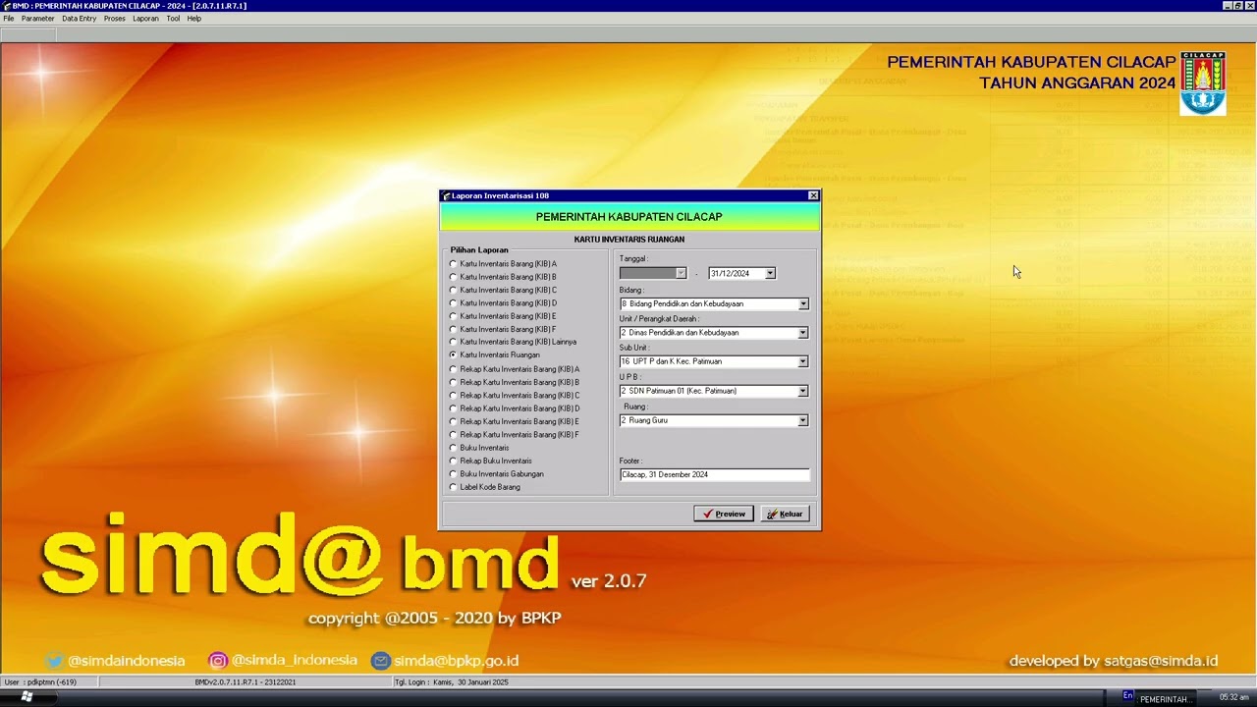Click the Keluar button
The image size is (1257, 707).
tap(785, 514)
